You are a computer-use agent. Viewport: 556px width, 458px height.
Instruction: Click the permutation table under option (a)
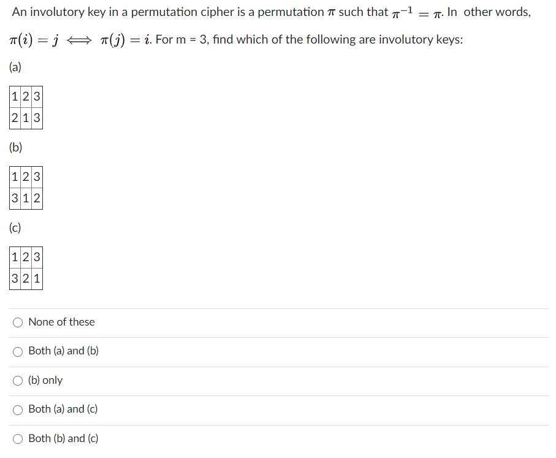tap(26, 107)
